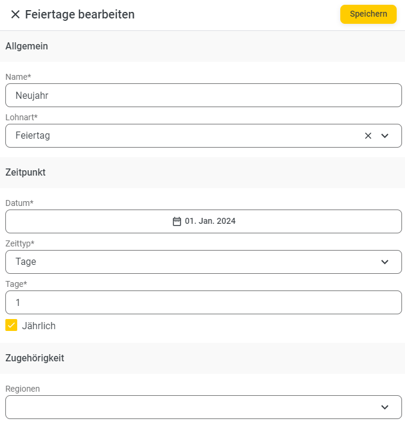Screen dimensions: 405x425
Task: Open the Zeittyp chevron arrow
Action: (385, 262)
